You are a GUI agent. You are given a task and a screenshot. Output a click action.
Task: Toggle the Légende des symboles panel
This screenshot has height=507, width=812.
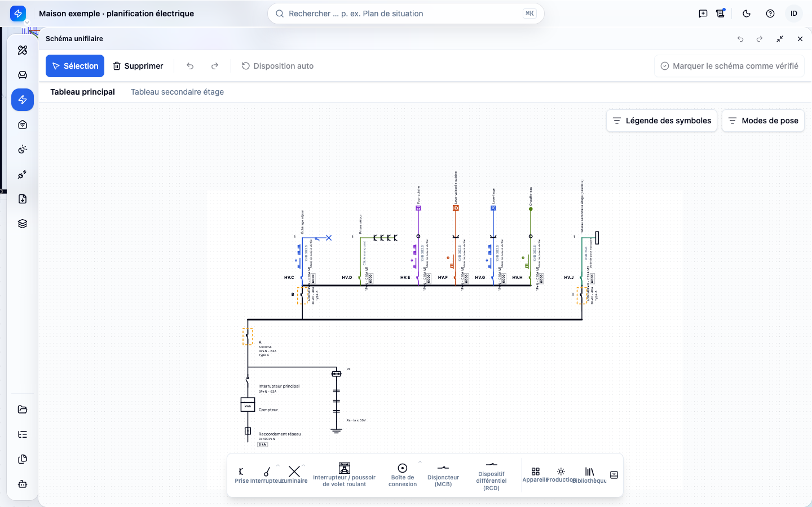pyautogui.click(x=661, y=121)
